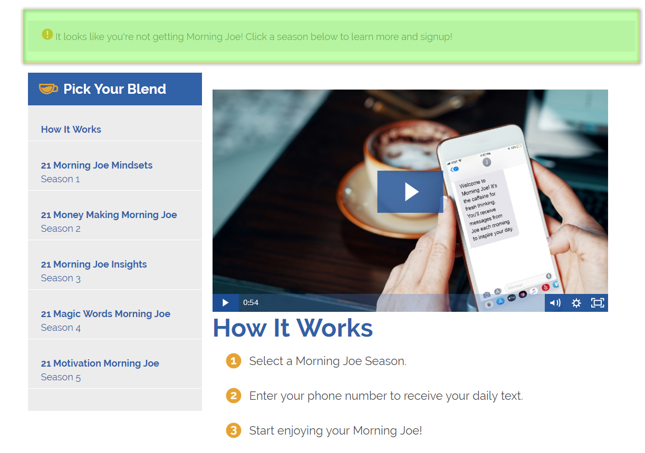Select 21 Motivation Morning Joe Season 5
This screenshot has height=453, width=645.
[x=115, y=370]
